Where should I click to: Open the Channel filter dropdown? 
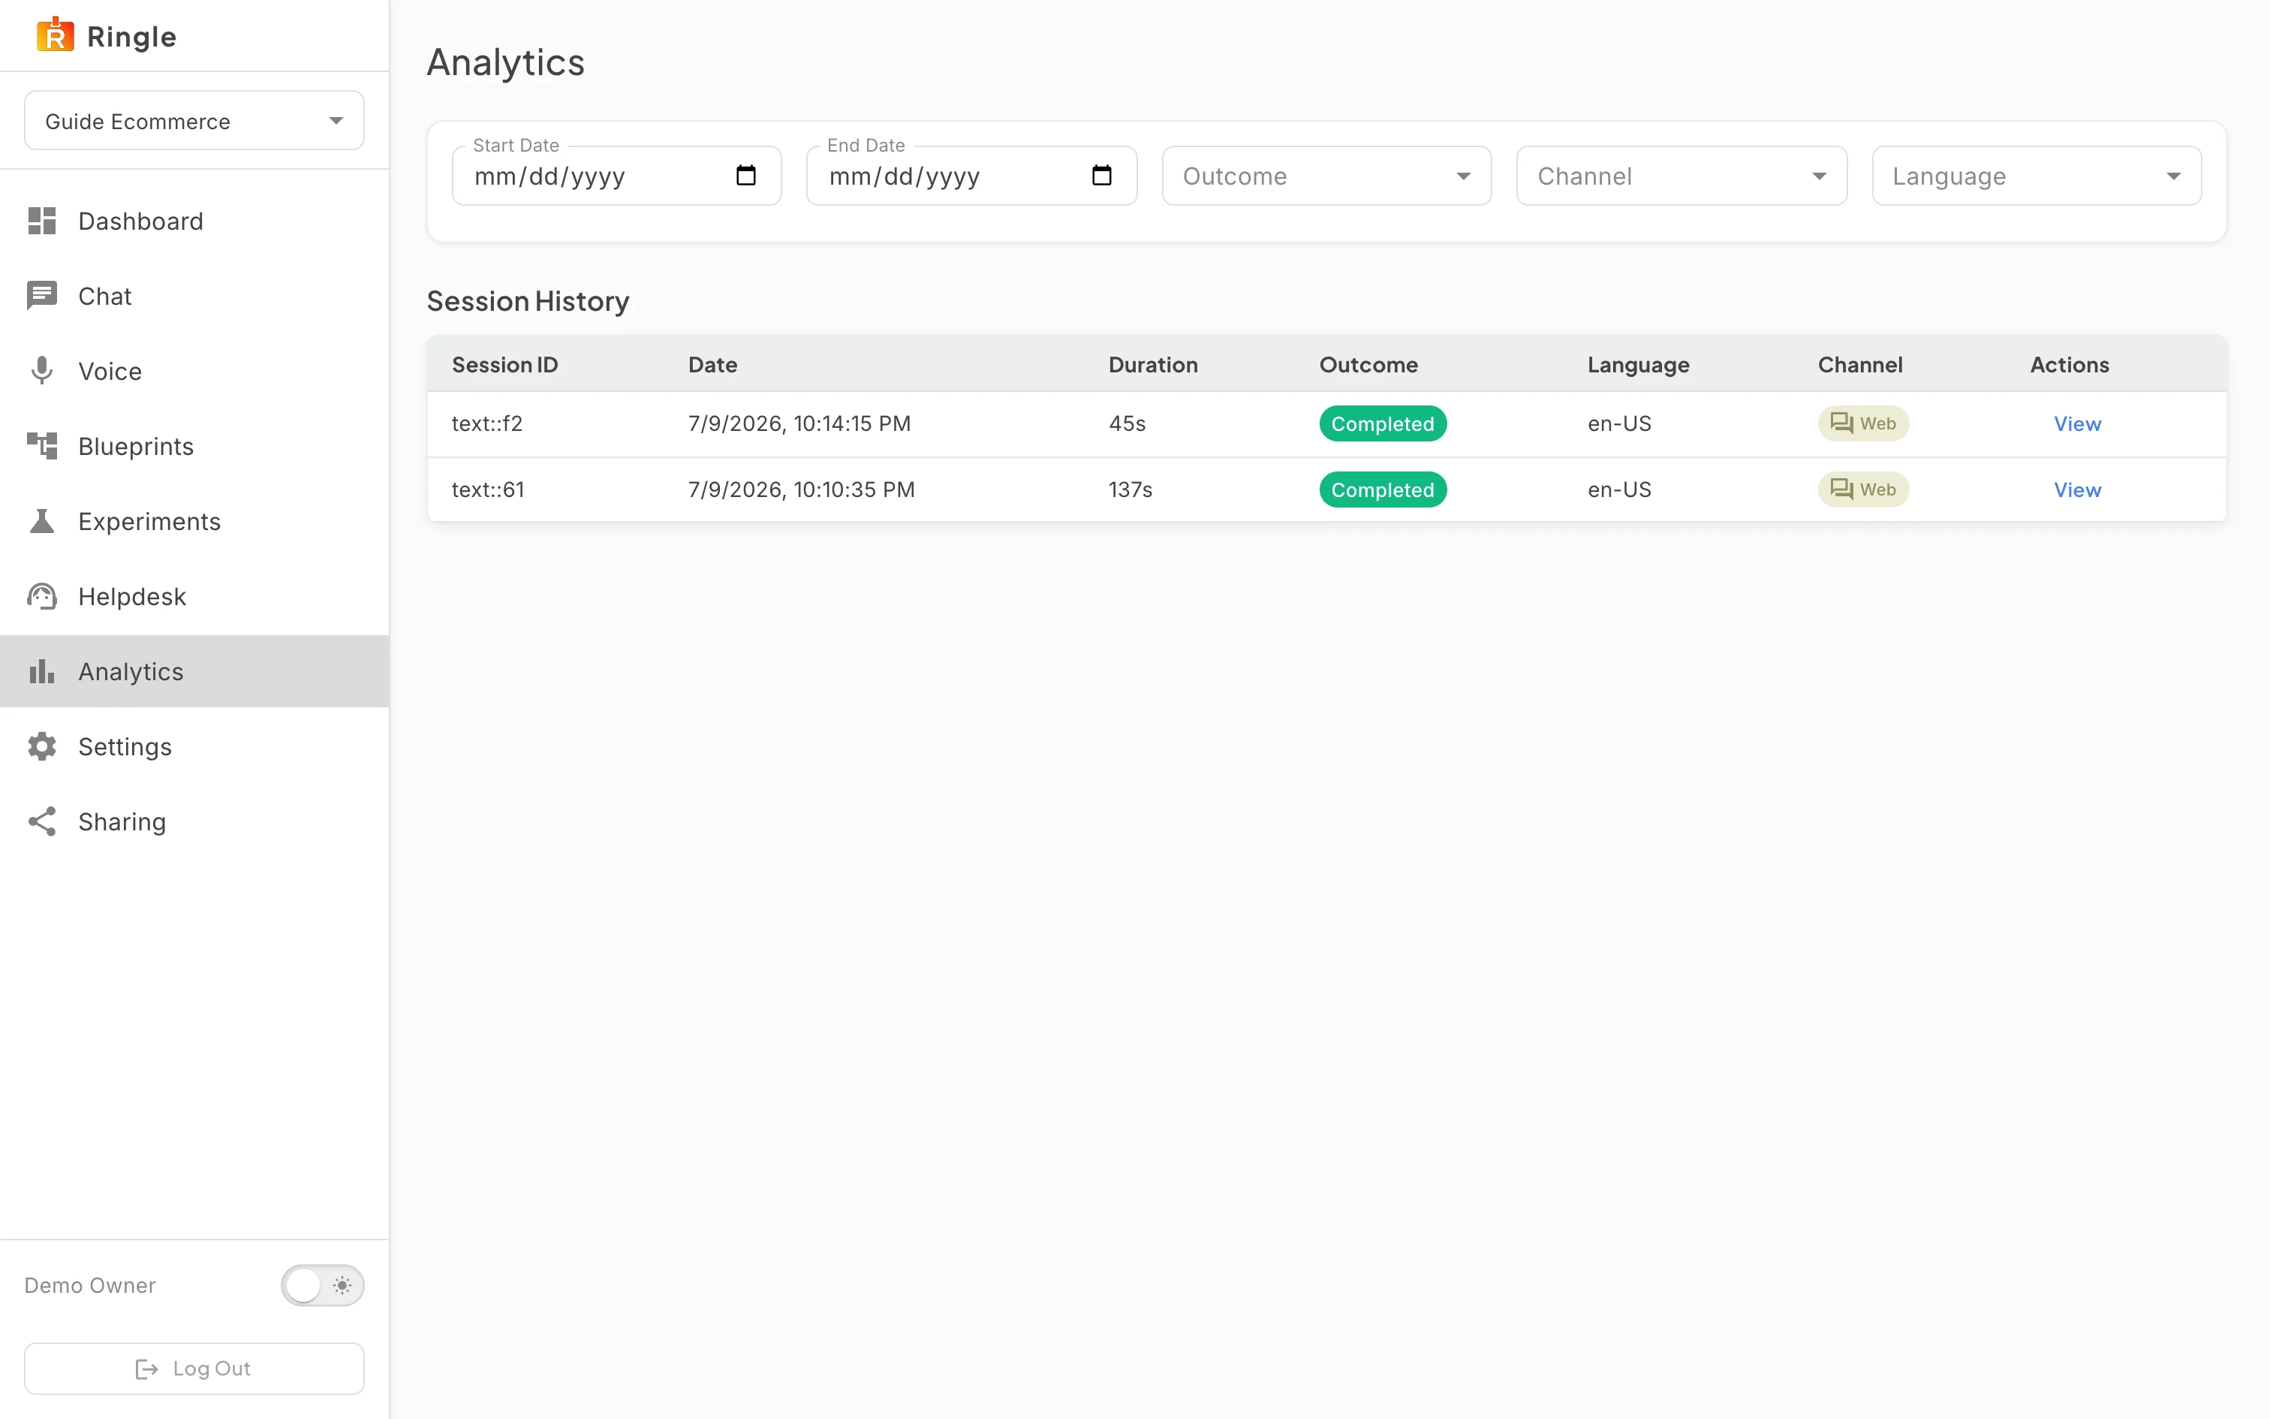click(x=1681, y=176)
